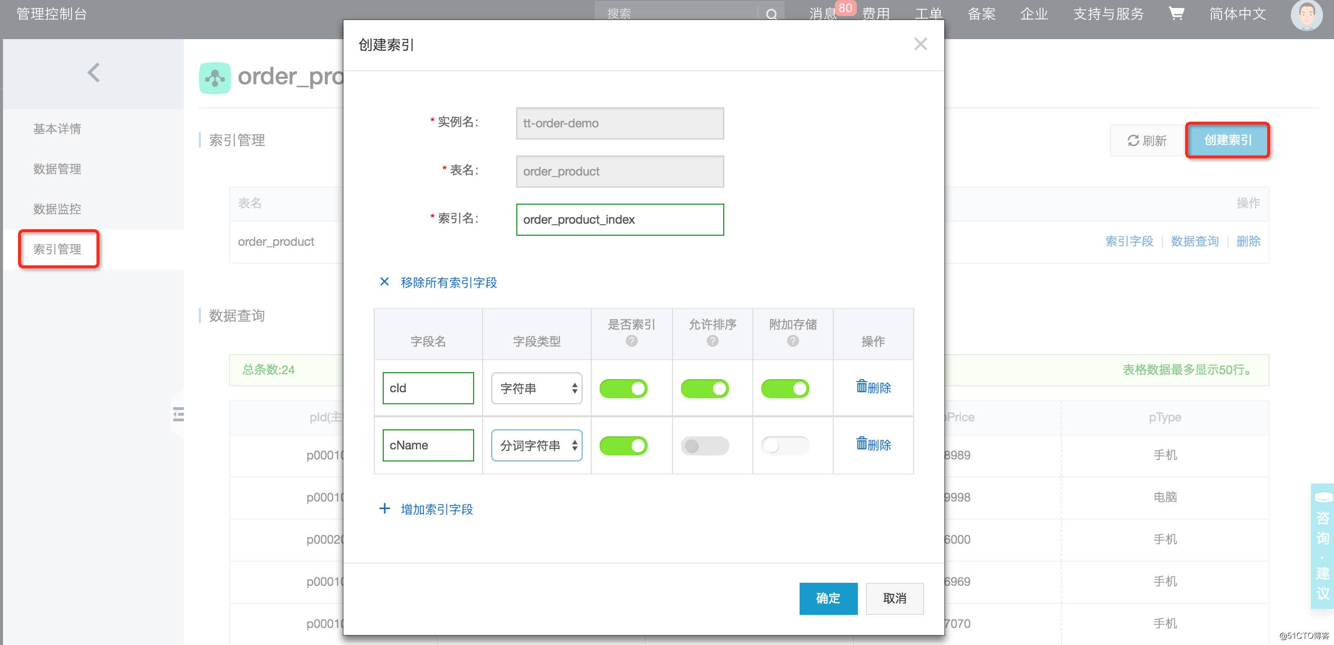Click the help icon under 是否索引
Image resolution: width=1334 pixels, height=645 pixels.
pos(631,341)
